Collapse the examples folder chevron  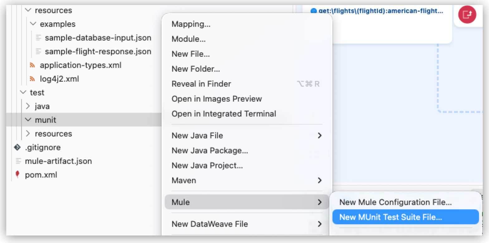(x=33, y=24)
